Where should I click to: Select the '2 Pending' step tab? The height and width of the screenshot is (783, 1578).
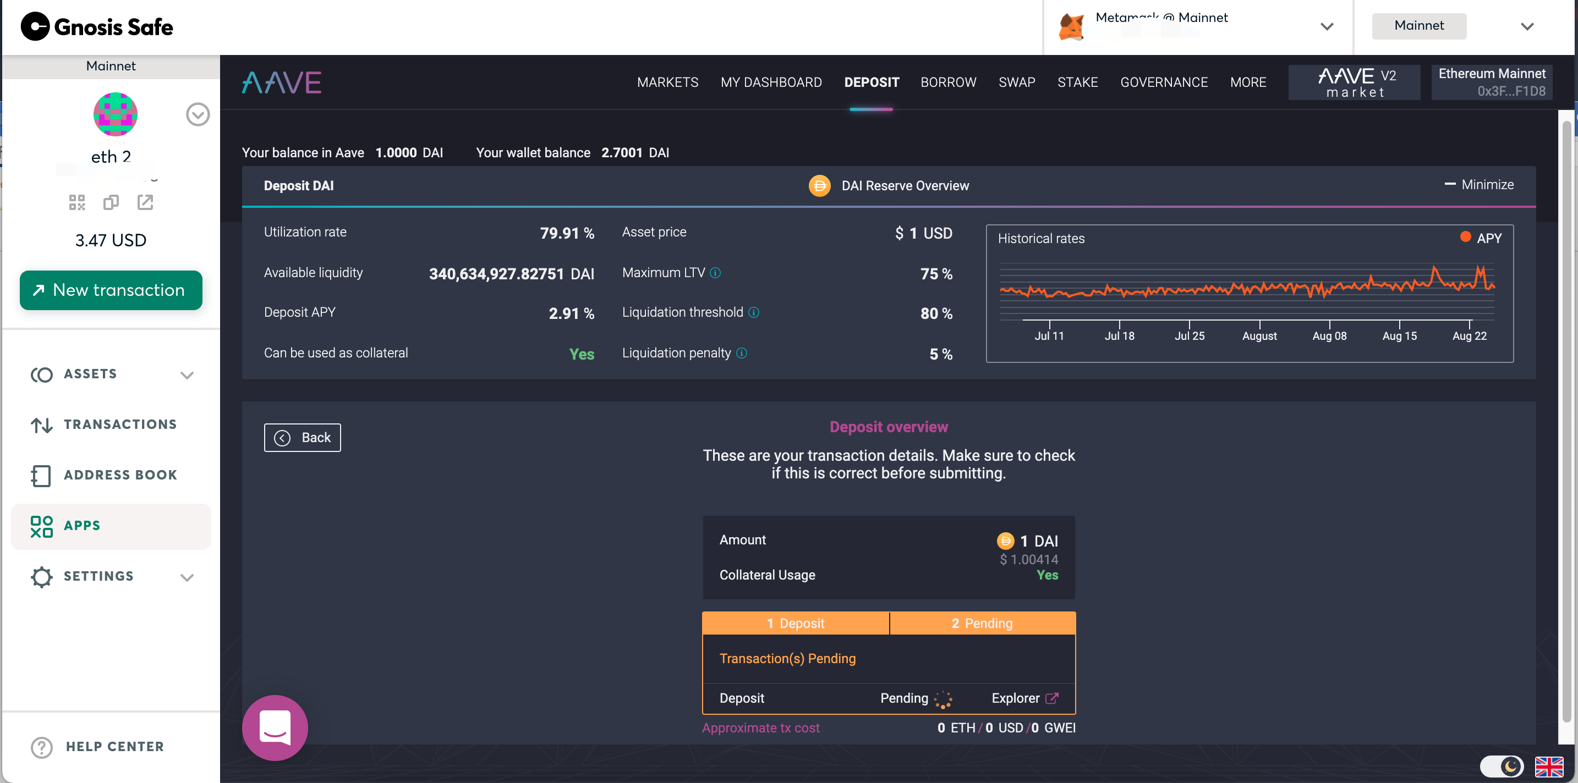click(x=983, y=623)
